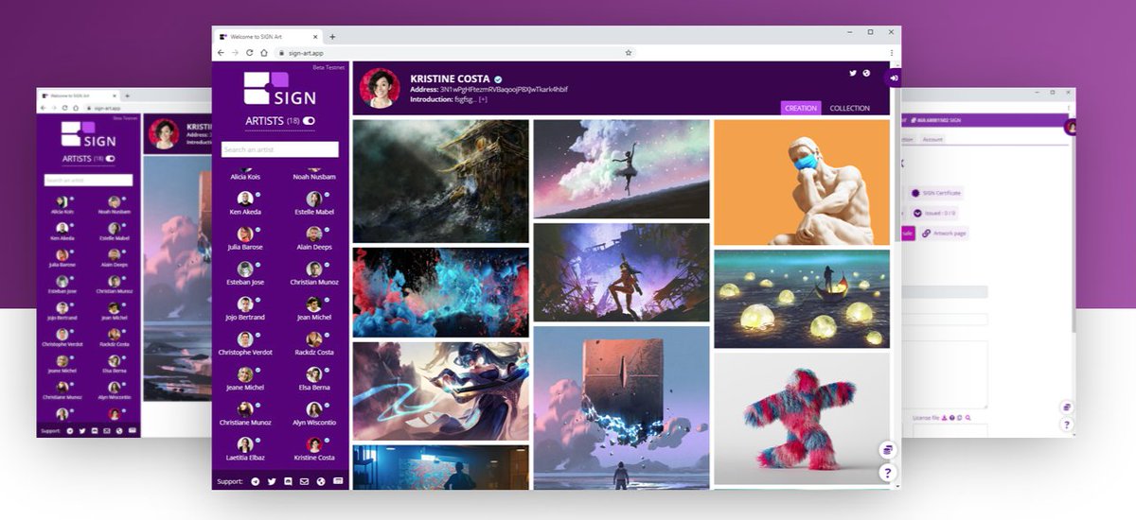Open the ballerina on clouds artwork

pos(621,169)
